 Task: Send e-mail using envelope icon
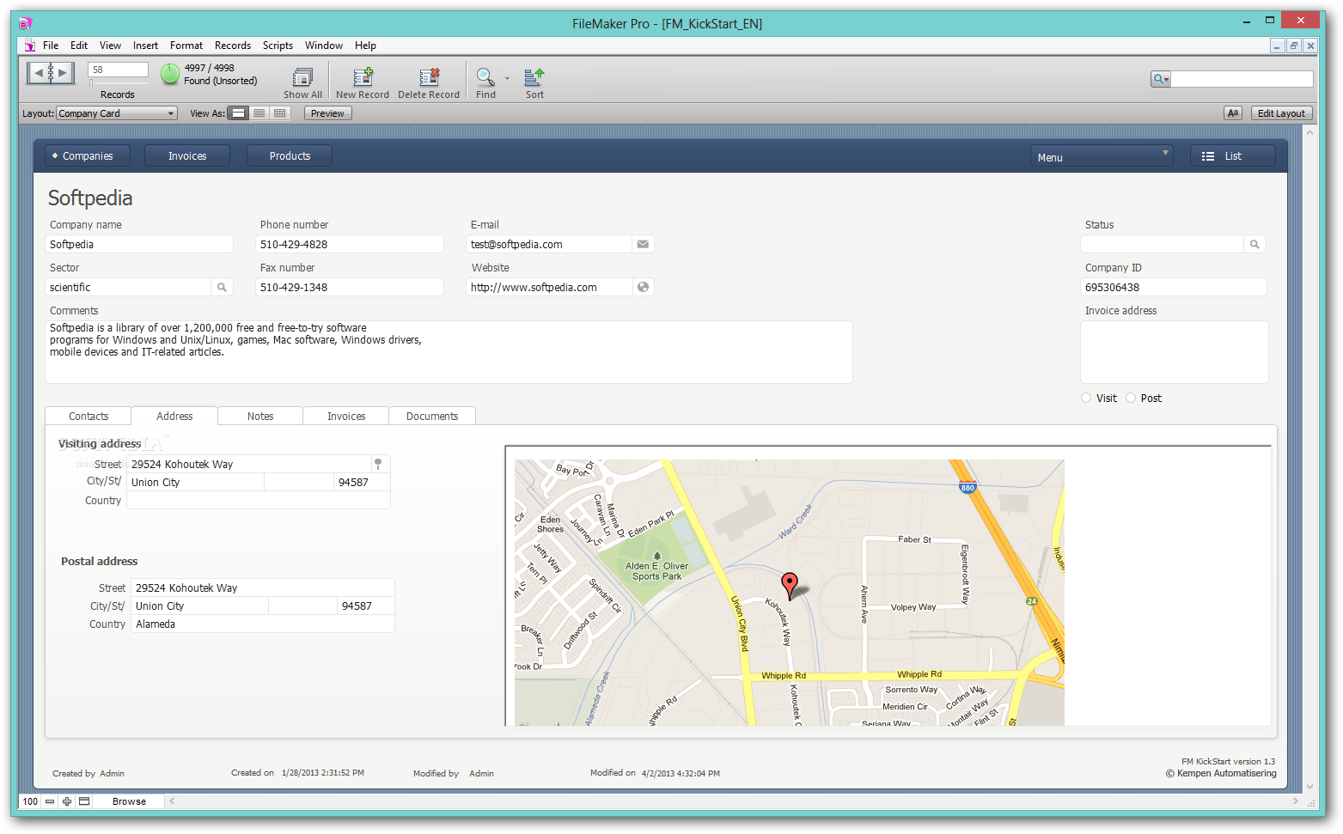point(643,245)
